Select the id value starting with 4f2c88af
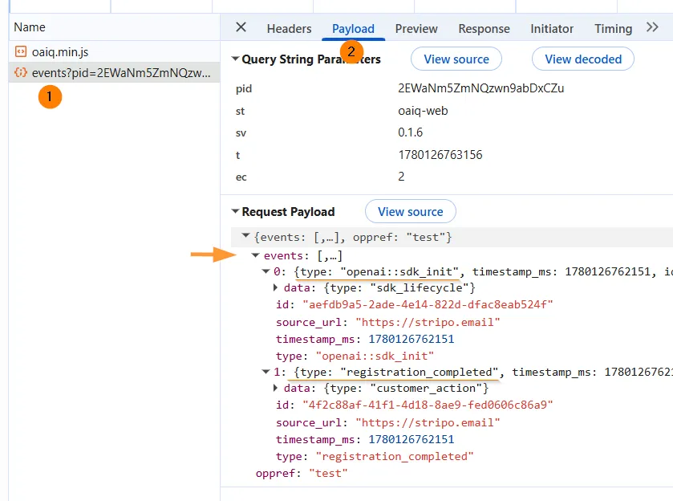This screenshot has width=673, height=501. point(428,405)
